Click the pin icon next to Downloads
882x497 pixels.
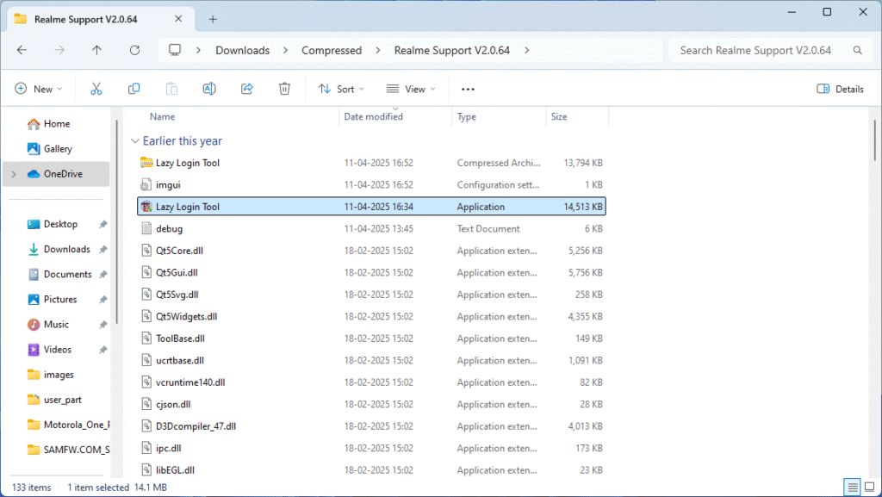tap(103, 249)
